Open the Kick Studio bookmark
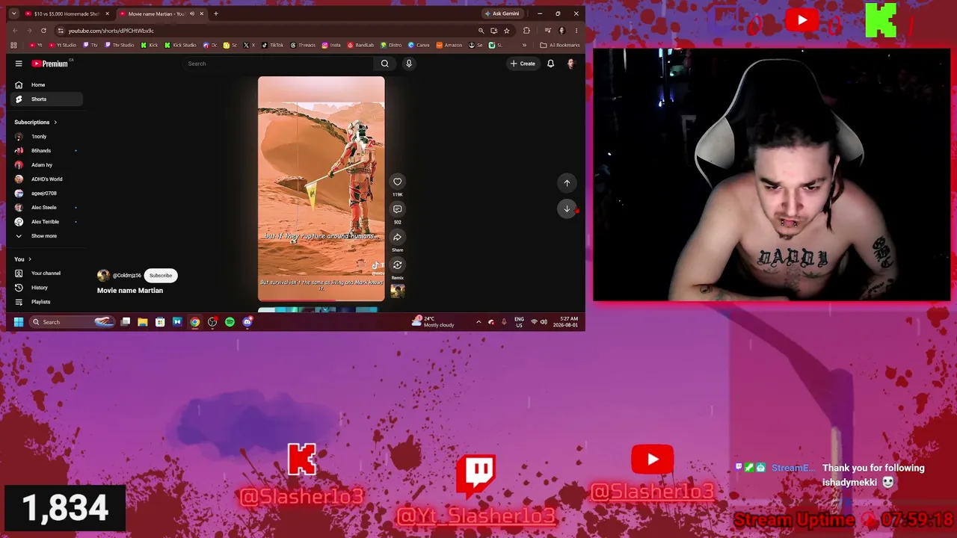This screenshot has height=538, width=957. [x=180, y=45]
